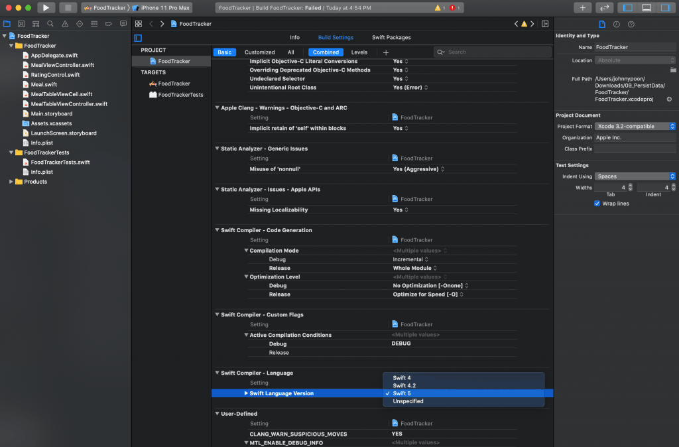Stop the running task
Viewport: 679px width, 447px height.
click(x=68, y=7)
